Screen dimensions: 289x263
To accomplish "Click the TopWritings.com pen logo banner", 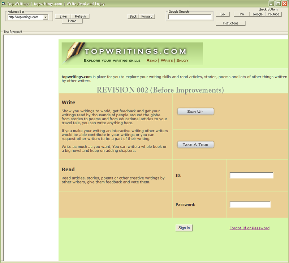I will pyautogui.click(x=132, y=53).
